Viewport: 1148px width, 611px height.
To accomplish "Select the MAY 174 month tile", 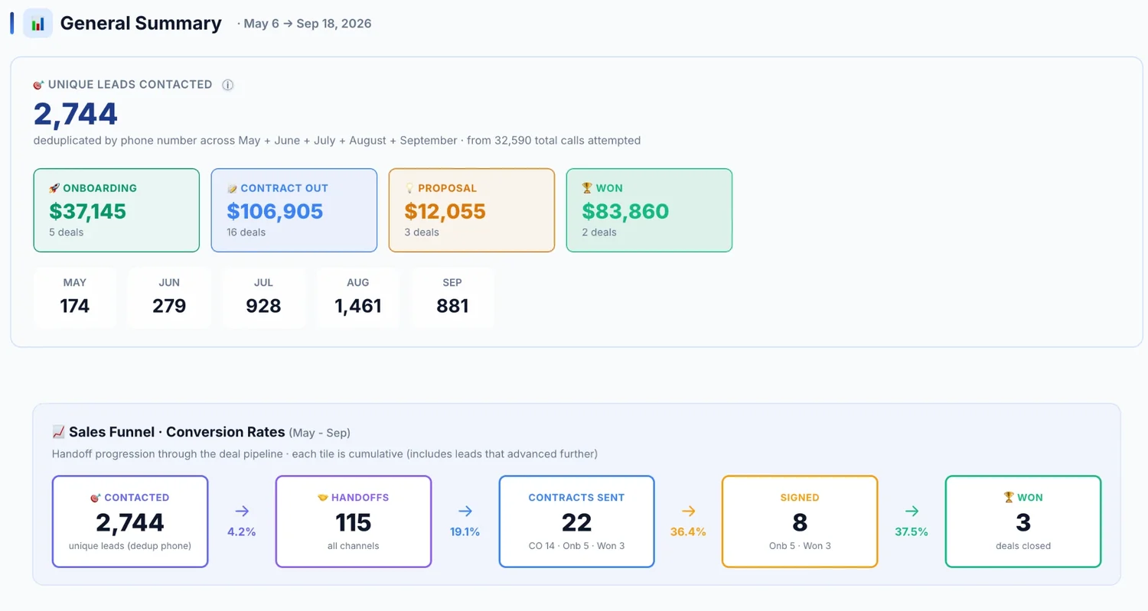I will click(75, 297).
